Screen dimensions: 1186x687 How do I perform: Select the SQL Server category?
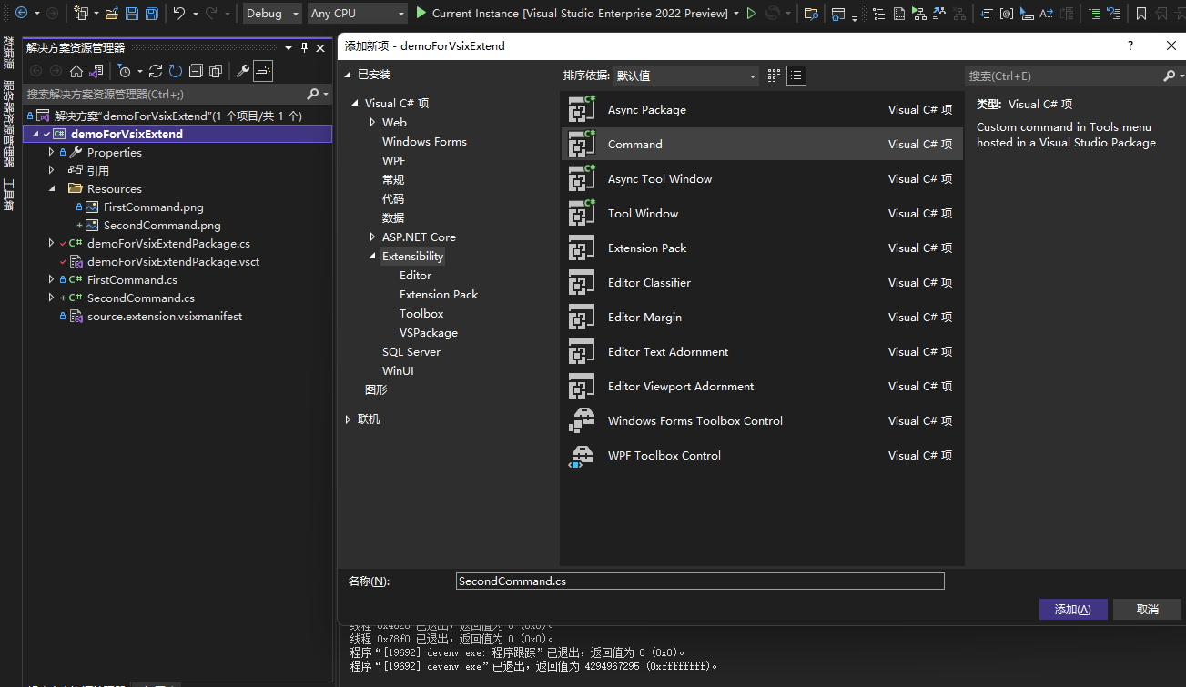(411, 351)
